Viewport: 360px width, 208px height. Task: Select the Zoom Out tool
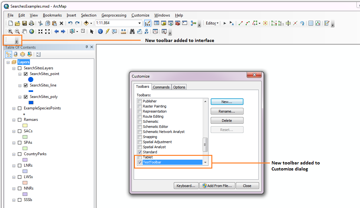pyautogui.click(x=17, y=31)
